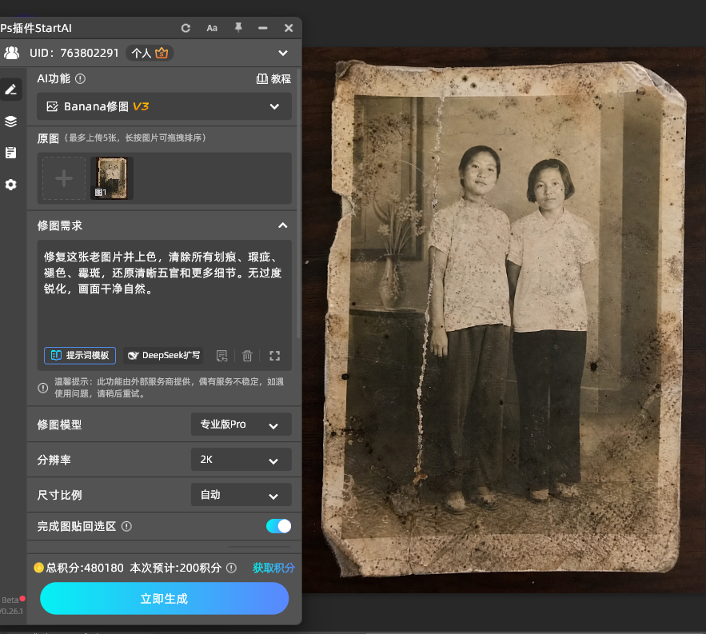
Task: Open the 分辨率 2K dropdown
Action: coord(241,460)
